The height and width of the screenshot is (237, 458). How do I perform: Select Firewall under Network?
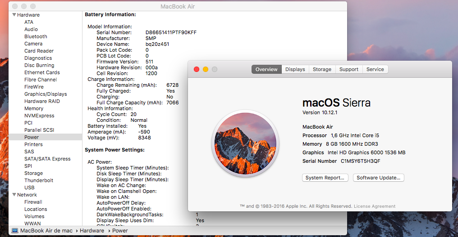33,202
